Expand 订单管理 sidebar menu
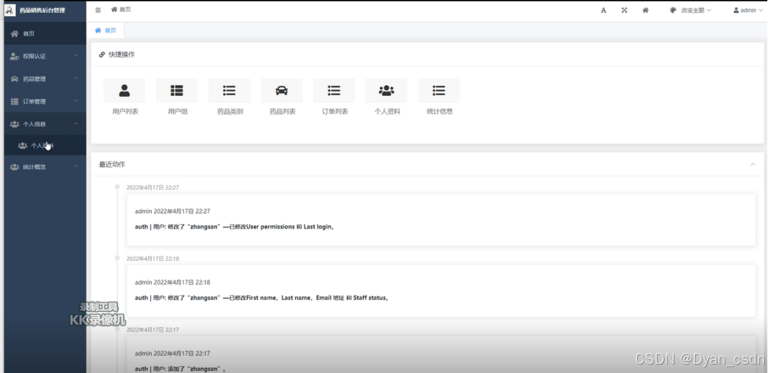This screenshot has width=768, height=373. (x=45, y=101)
